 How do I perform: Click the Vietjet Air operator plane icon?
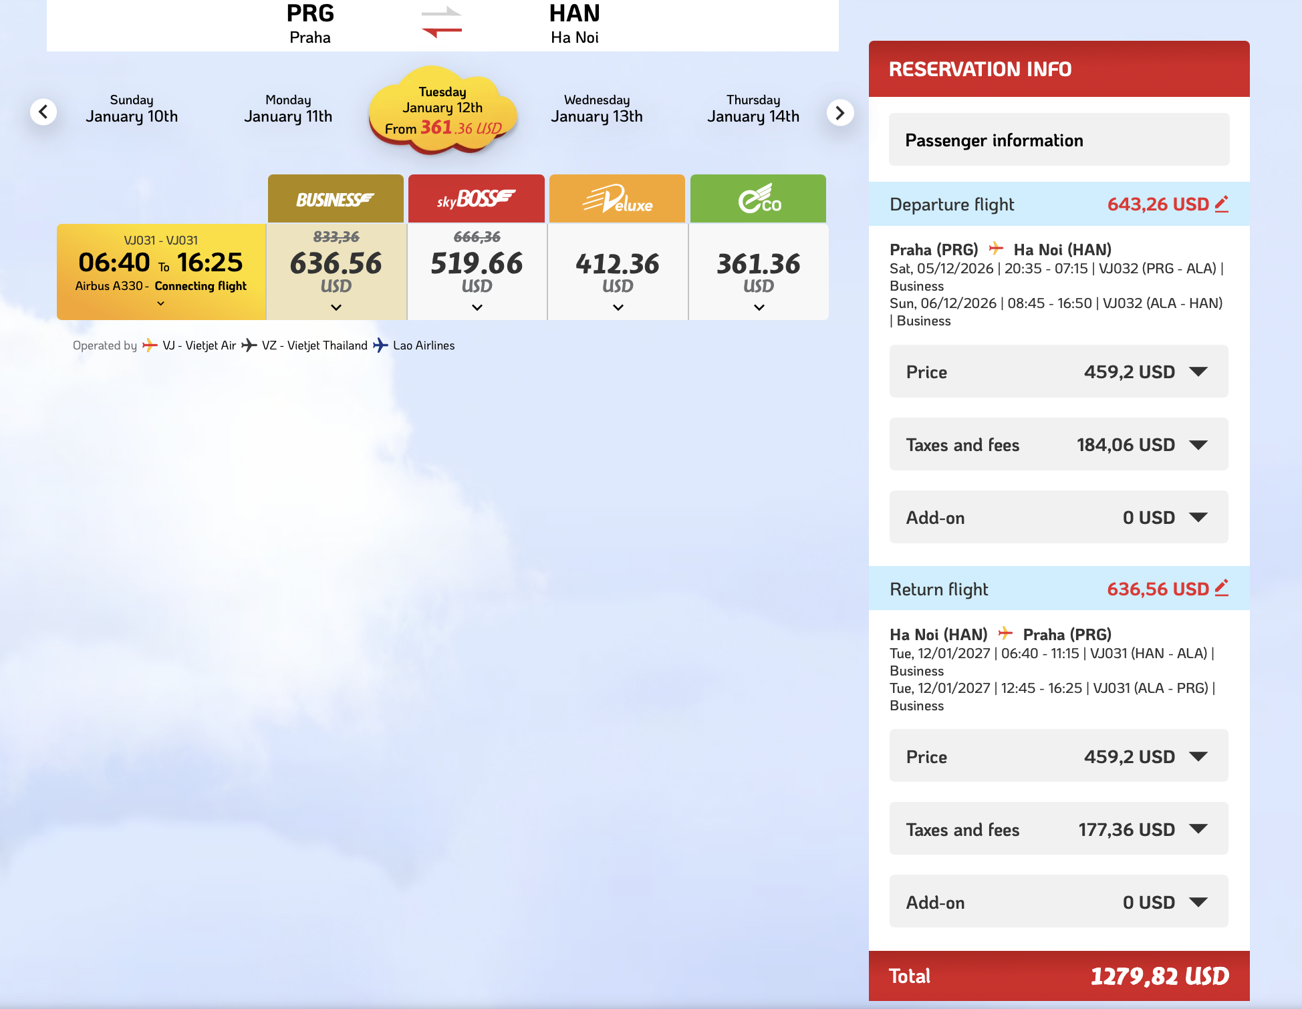150,345
